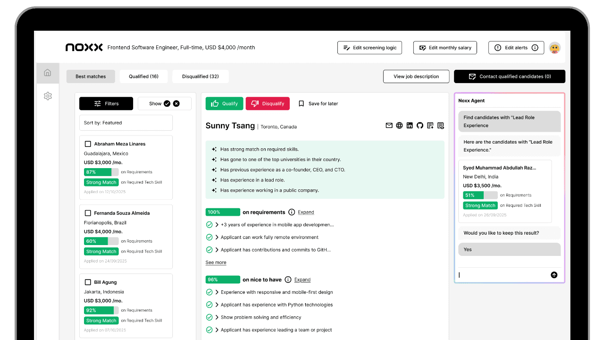
Task: Click the user avatar in the header
Action: 554,48
